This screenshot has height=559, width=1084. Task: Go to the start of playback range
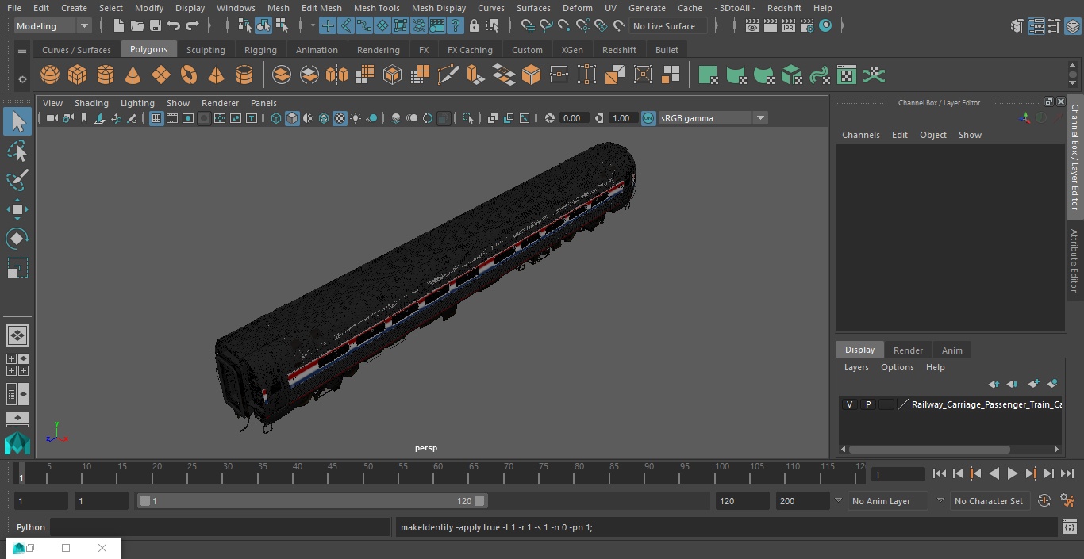(x=940, y=473)
